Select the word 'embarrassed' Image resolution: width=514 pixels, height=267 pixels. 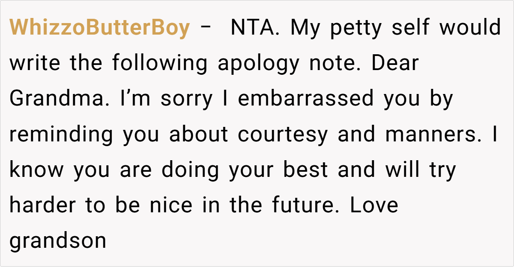306,99
